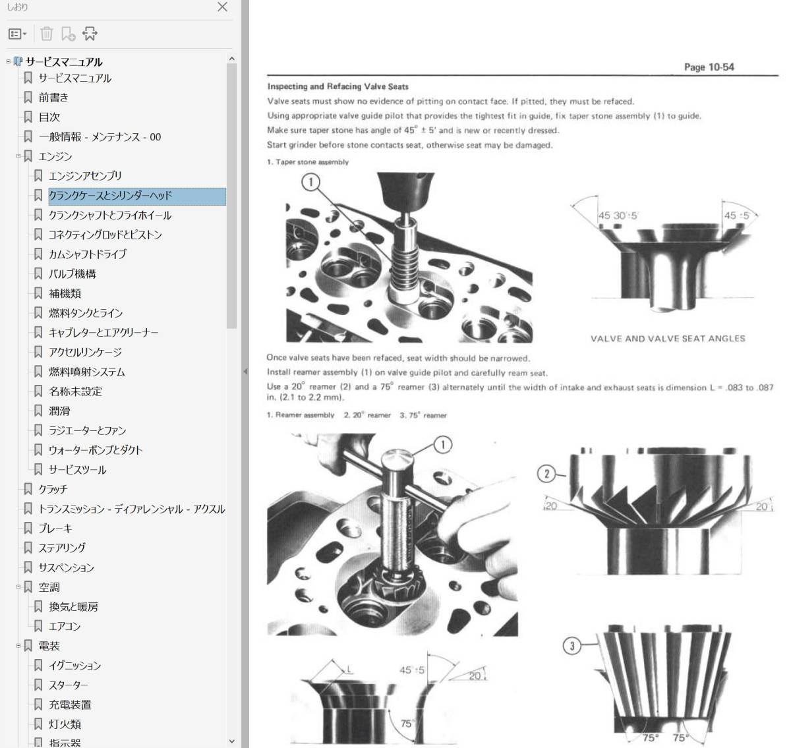Viewport: 791px width, 748px height.
Task: Open the ステアリング bookmark
Action: tap(62, 548)
